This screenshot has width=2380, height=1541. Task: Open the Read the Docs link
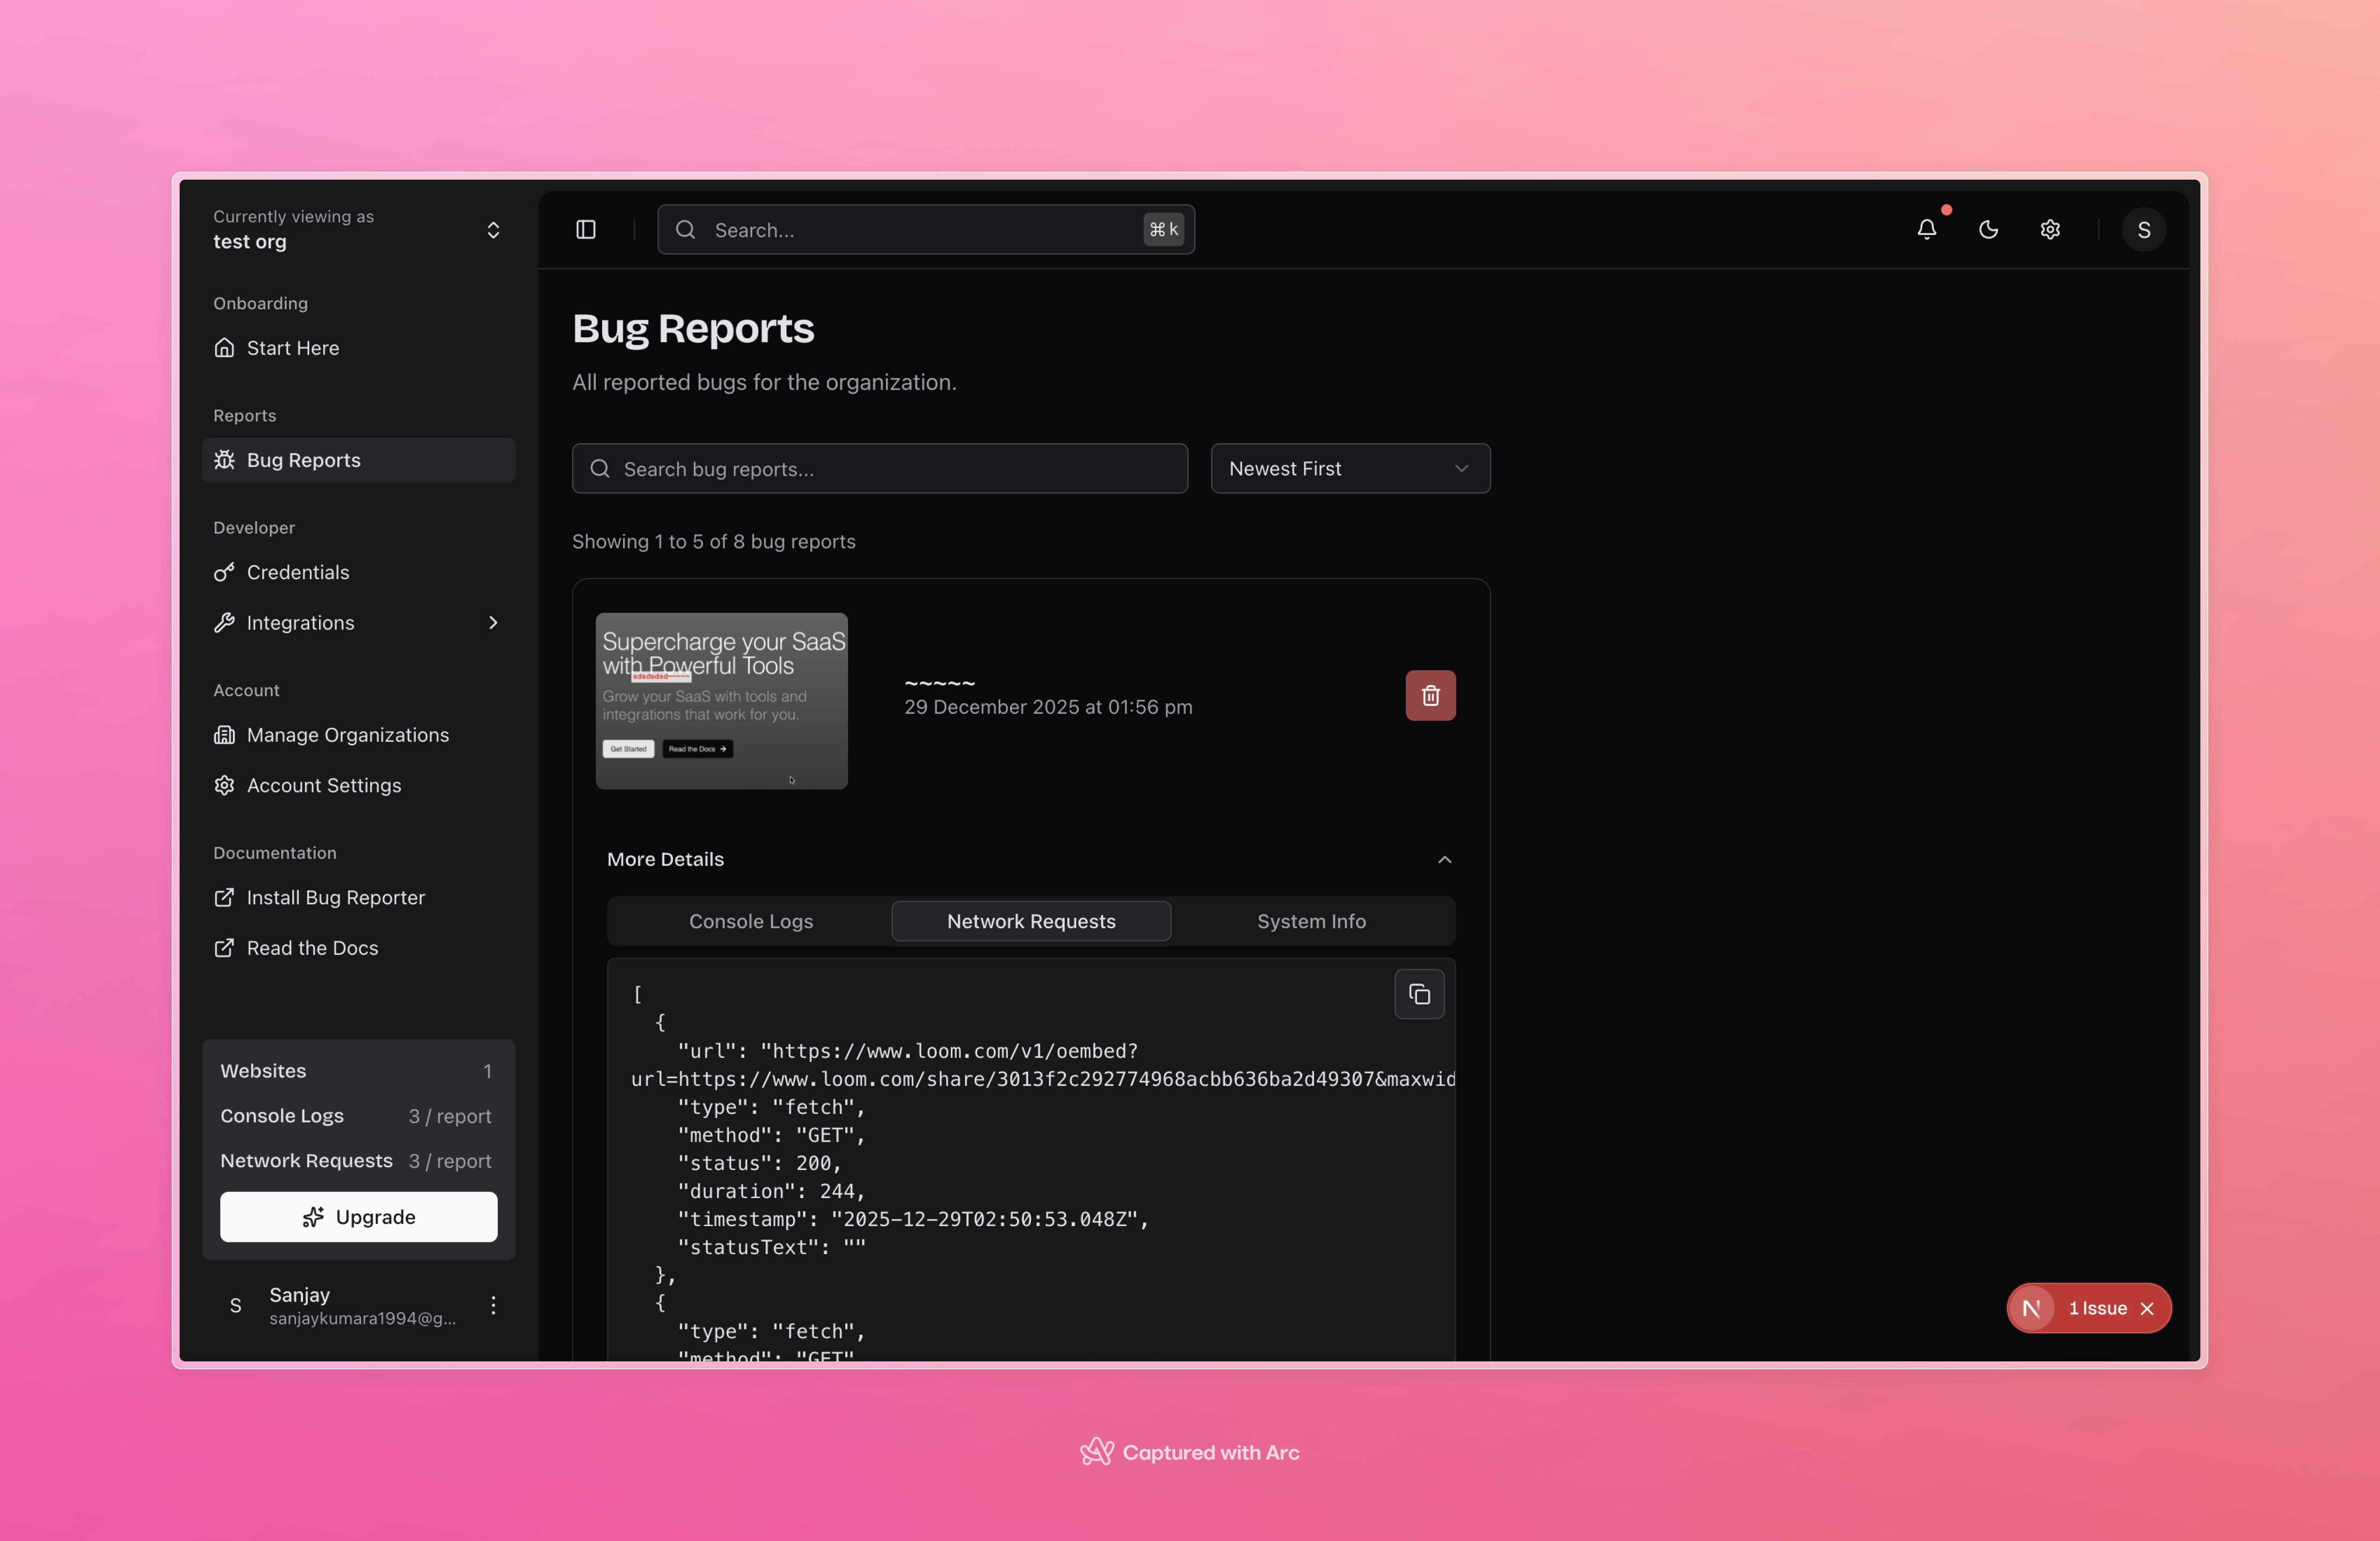312,948
